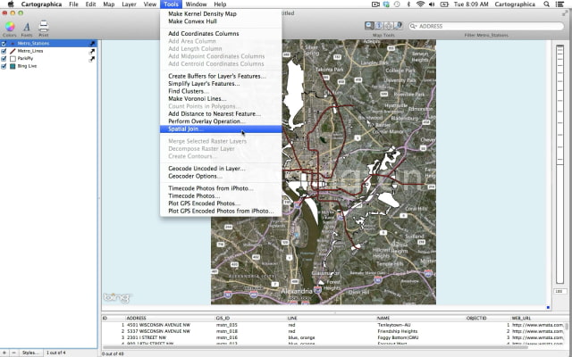The height and width of the screenshot is (357, 572).
Task: Click the Print toolbar icon
Action: coord(44,28)
